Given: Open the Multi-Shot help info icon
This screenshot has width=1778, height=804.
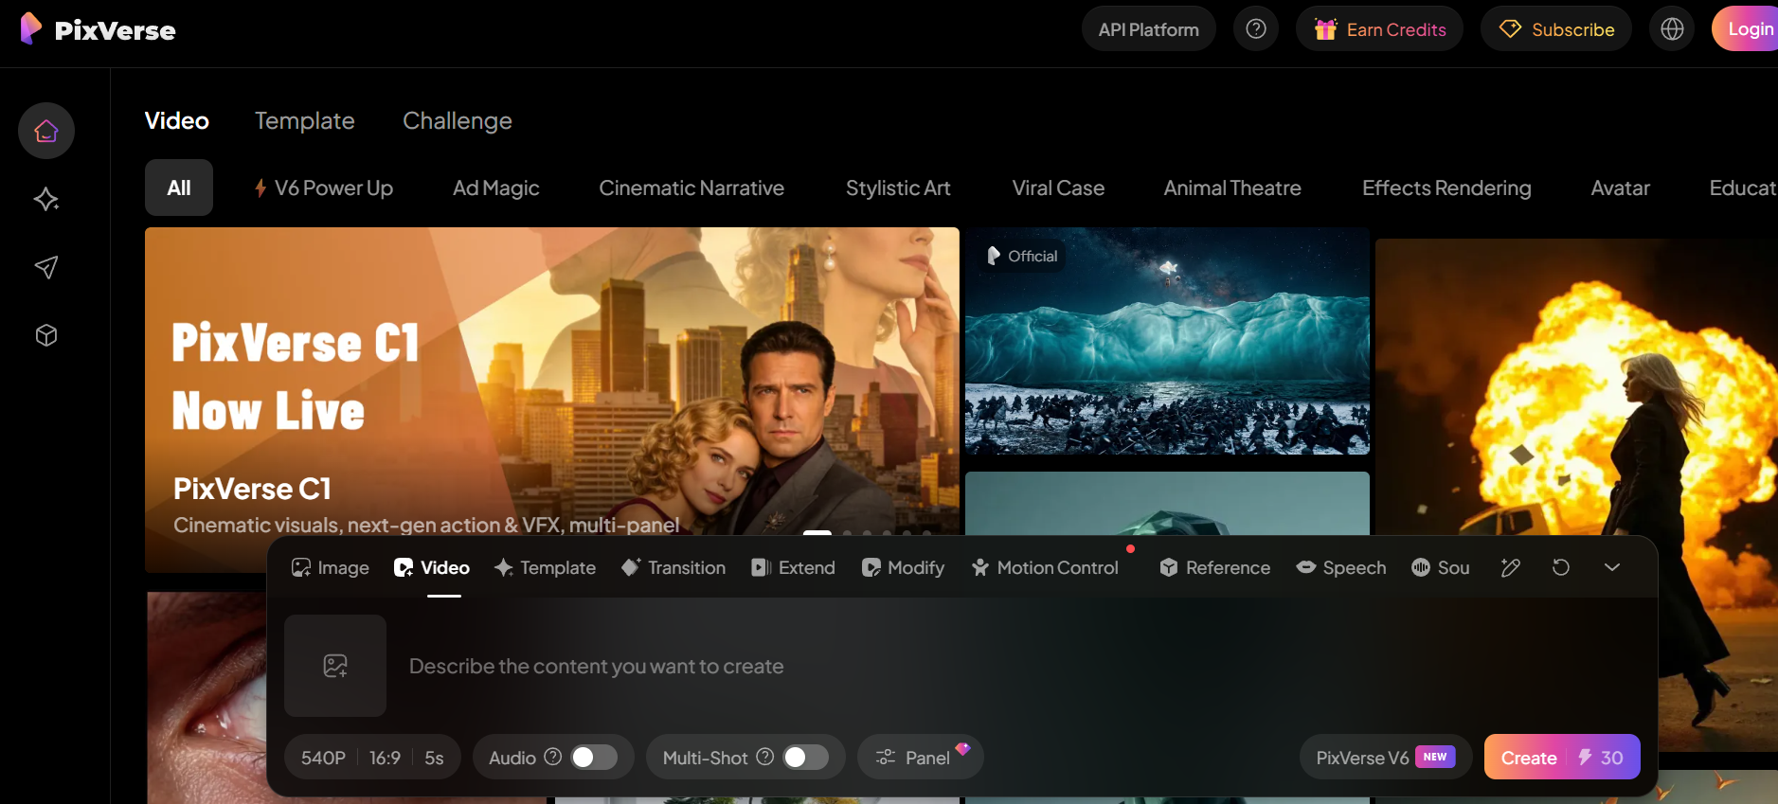Looking at the screenshot, I should [x=765, y=757].
